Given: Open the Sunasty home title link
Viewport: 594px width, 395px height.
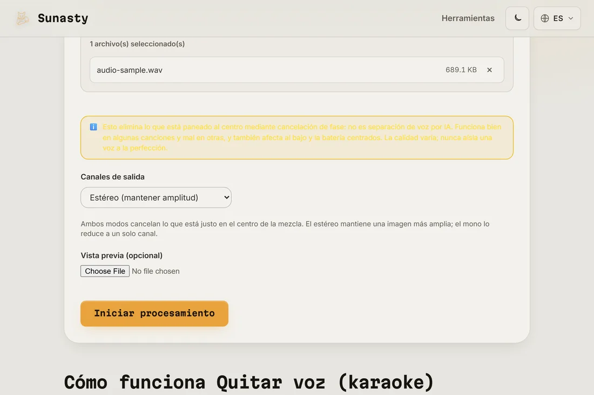Looking at the screenshot, I should [63, 18].
